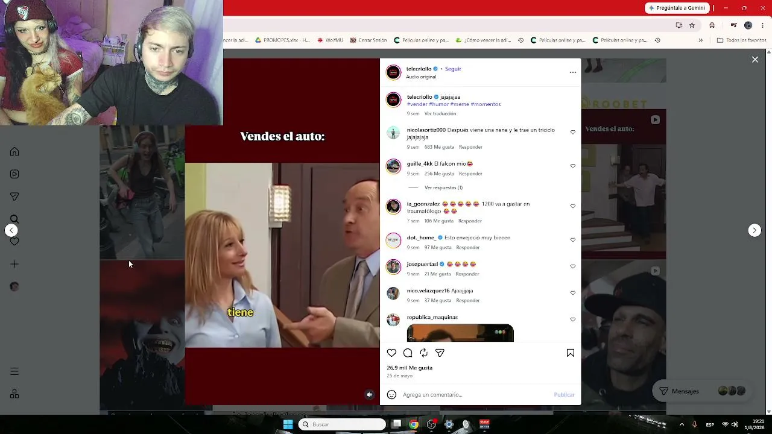Toggle the video mute speaker icon
This screenshot has height=434, width=772.
[370, 395]
